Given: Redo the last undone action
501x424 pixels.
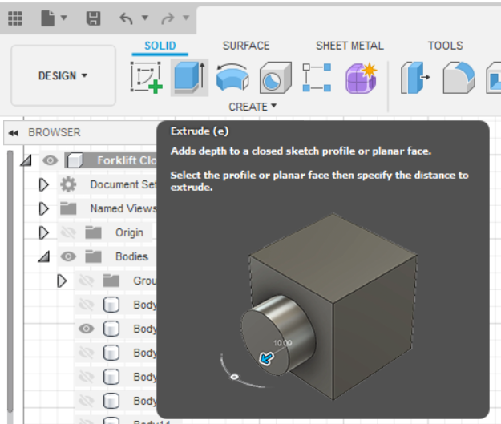Looking at the screenshot, I should click(x=168, y=18).
